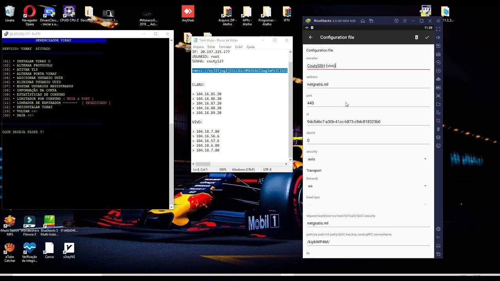Open the BlueStacks help question mark icon

click(396, 21)
